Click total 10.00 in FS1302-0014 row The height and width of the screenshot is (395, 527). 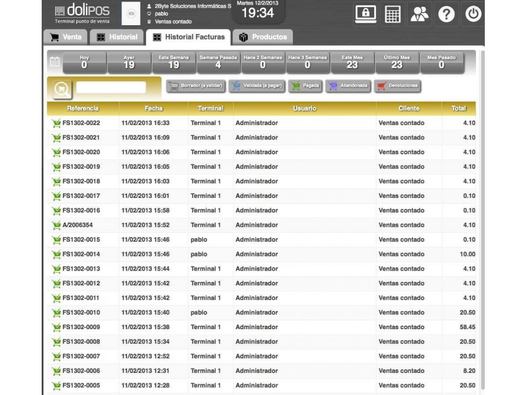467,254
